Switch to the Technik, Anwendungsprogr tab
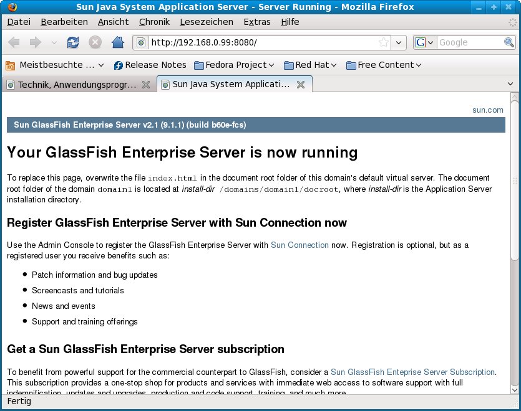The image size is (521, 411). (76, 84)
